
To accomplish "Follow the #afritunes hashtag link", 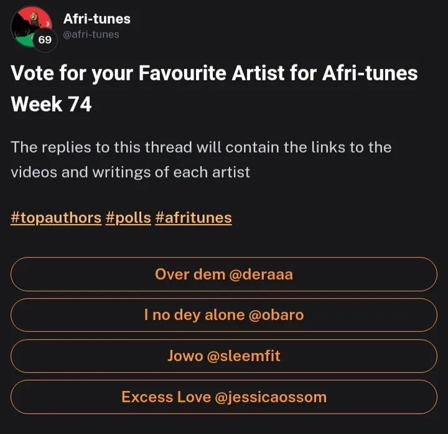I will tap(194, 217).
